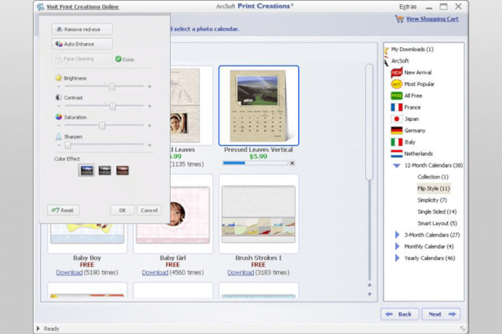
Task: Open the View Shopping Cart link
Action: coord(432,19)
